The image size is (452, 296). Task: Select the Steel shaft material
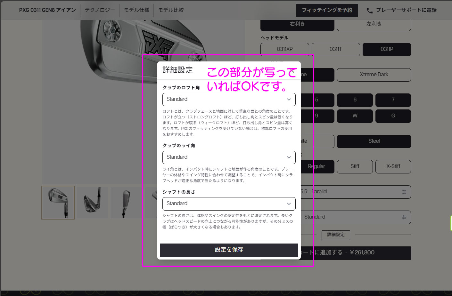(x=374, y=141)
